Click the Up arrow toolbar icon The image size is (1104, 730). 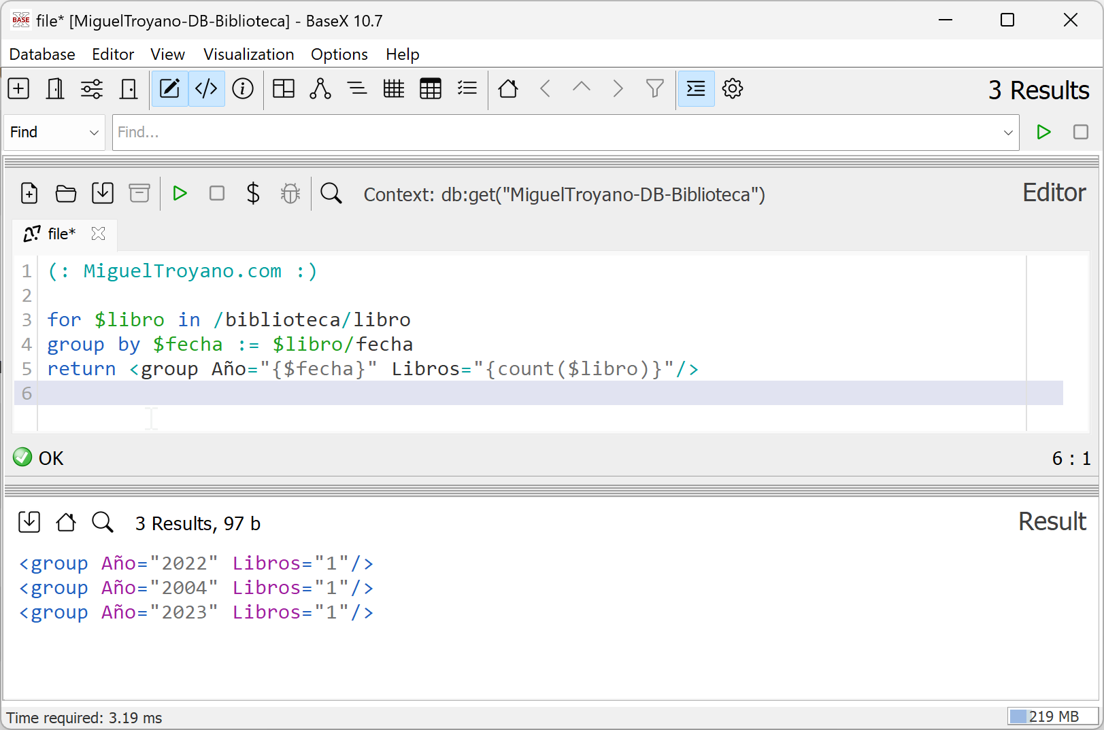click(582, 88)
